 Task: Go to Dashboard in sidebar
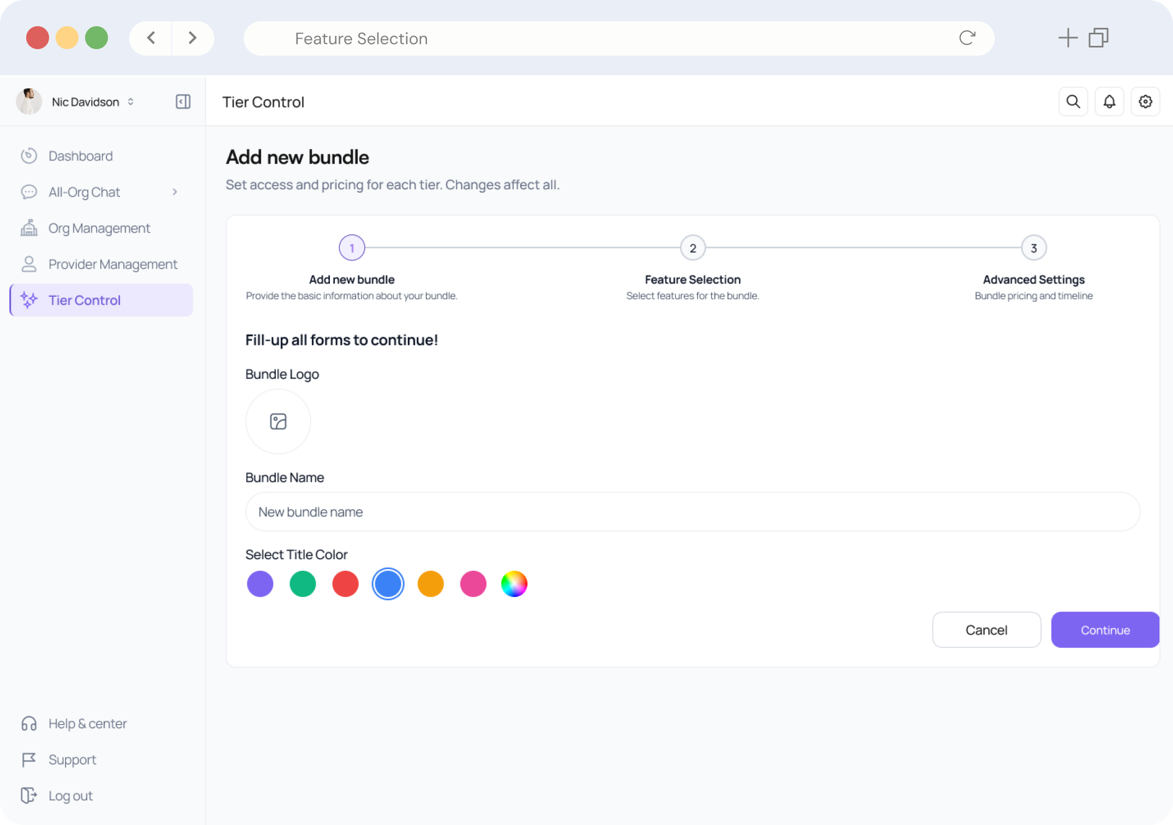80,156
